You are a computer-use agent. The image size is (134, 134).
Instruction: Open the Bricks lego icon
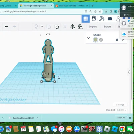coord(110,19)
